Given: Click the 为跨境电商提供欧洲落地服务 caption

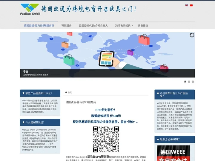Looking at the screenshot, I should [x=36, y=75].
